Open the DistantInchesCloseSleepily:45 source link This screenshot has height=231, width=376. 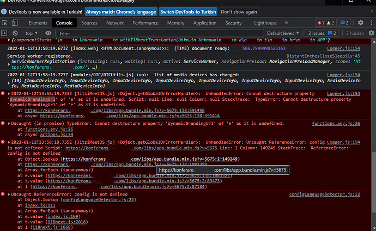[323, 56]
